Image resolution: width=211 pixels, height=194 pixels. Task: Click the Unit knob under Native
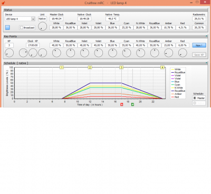tap(42, 26)
